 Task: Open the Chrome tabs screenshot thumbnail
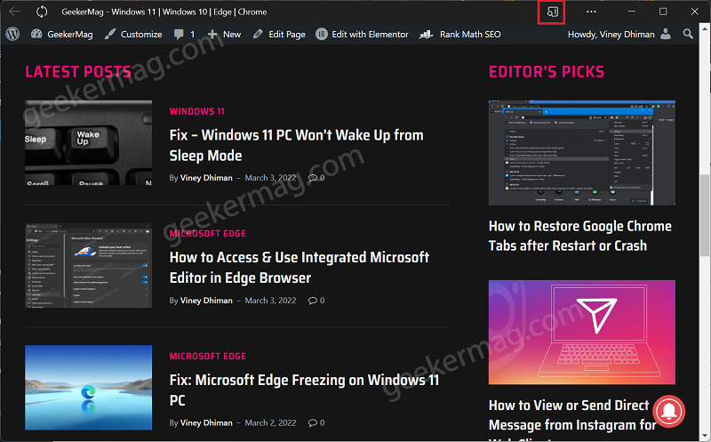pos(582,153)
